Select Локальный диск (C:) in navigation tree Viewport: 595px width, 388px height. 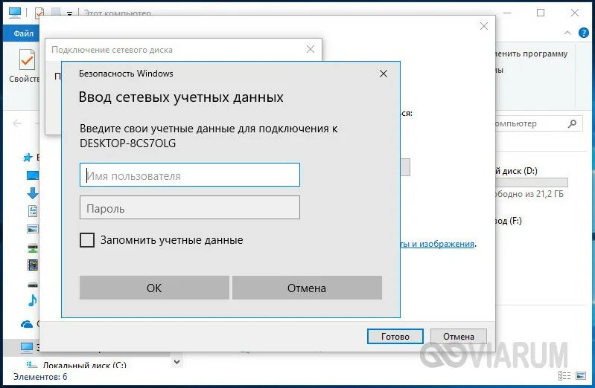(85, 365)
